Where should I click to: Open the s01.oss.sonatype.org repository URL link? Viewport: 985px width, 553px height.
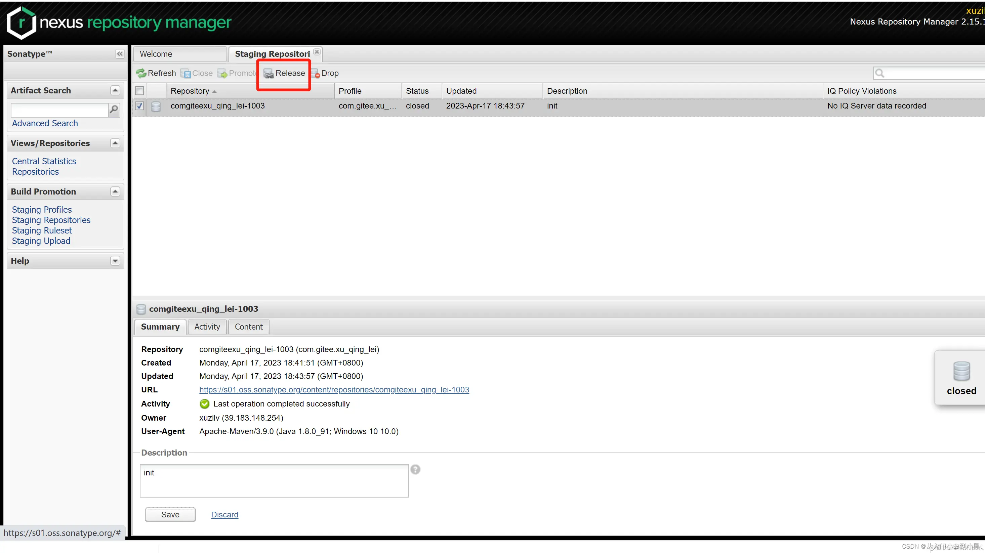point(334,390)
